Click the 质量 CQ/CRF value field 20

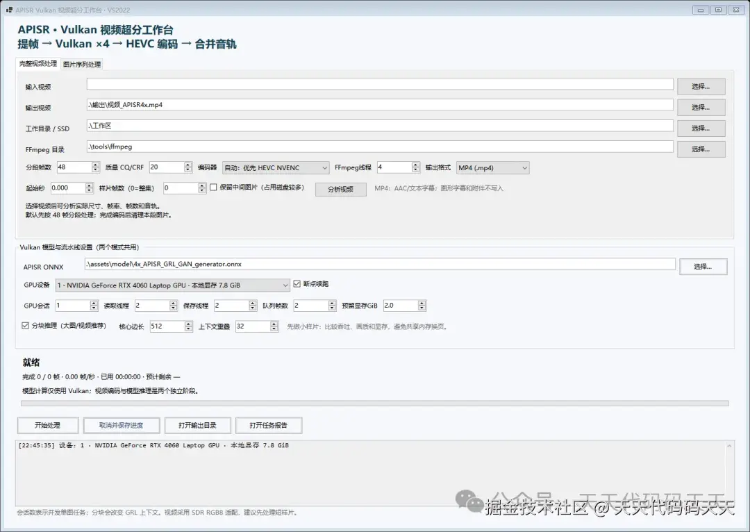pos(167,167)
